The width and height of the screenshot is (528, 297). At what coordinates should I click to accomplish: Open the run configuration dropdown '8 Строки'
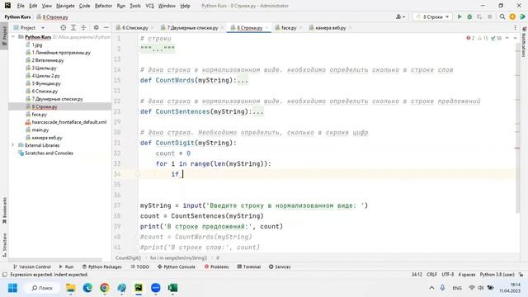tap(432, 16)
